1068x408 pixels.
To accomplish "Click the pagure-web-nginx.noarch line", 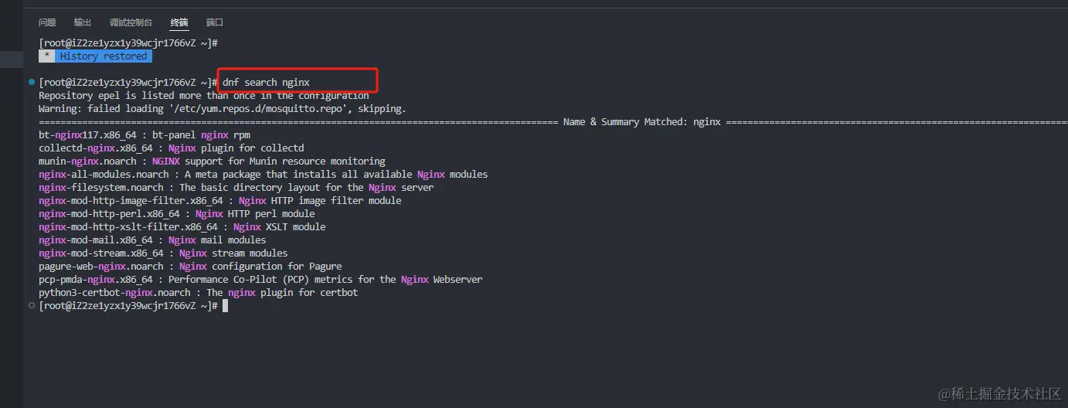I will (190, 267).
